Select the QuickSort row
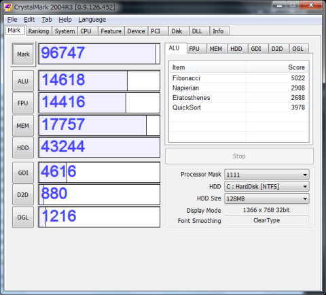326x295 pixels. 238,107
